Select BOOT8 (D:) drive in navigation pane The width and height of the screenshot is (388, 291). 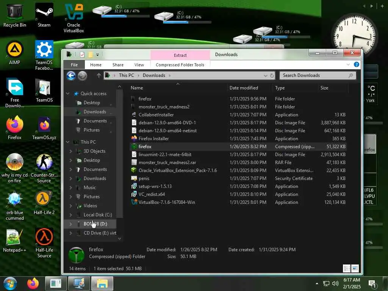pyautogui.click(x=90, y=224)
